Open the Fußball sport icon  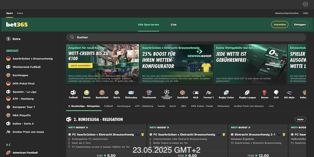[x=73, y=93]
